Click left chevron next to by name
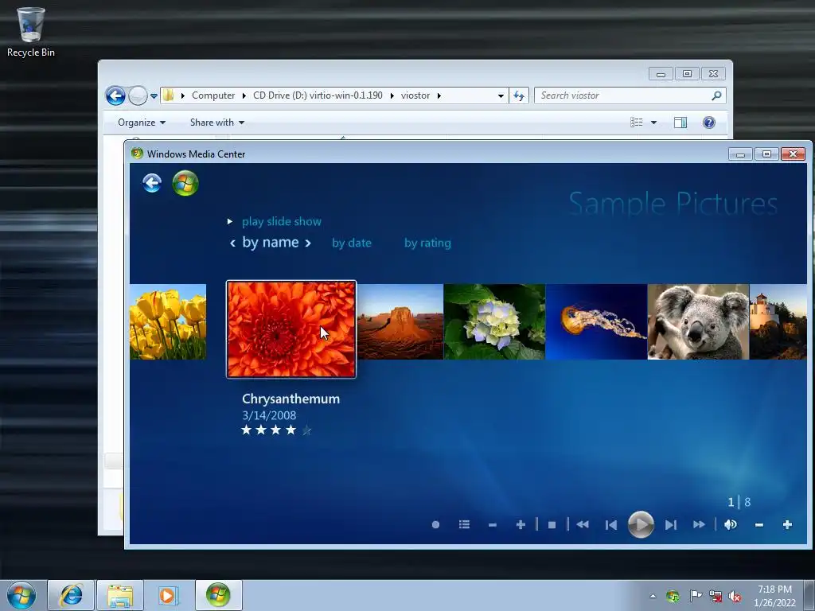The height and width of the screenshot is (611, 815). [233, 243]
